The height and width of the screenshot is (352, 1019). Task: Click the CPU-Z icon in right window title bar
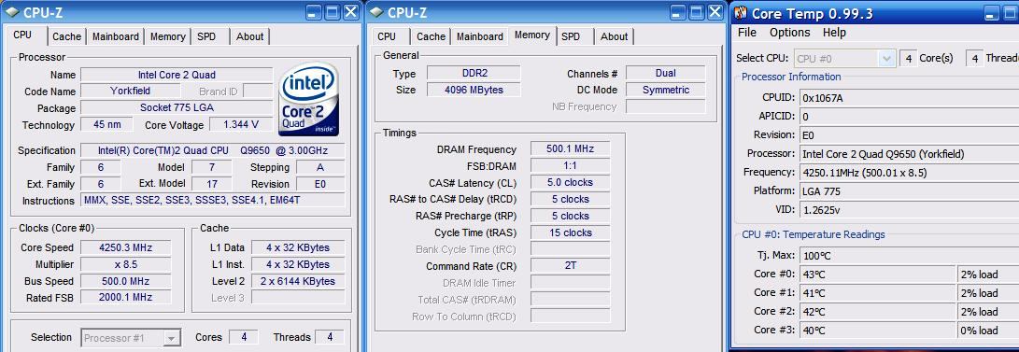click(x=377, y=12)
